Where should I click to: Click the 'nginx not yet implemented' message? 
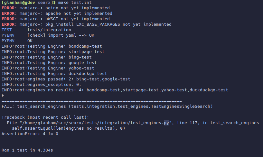tap(78, 8)
